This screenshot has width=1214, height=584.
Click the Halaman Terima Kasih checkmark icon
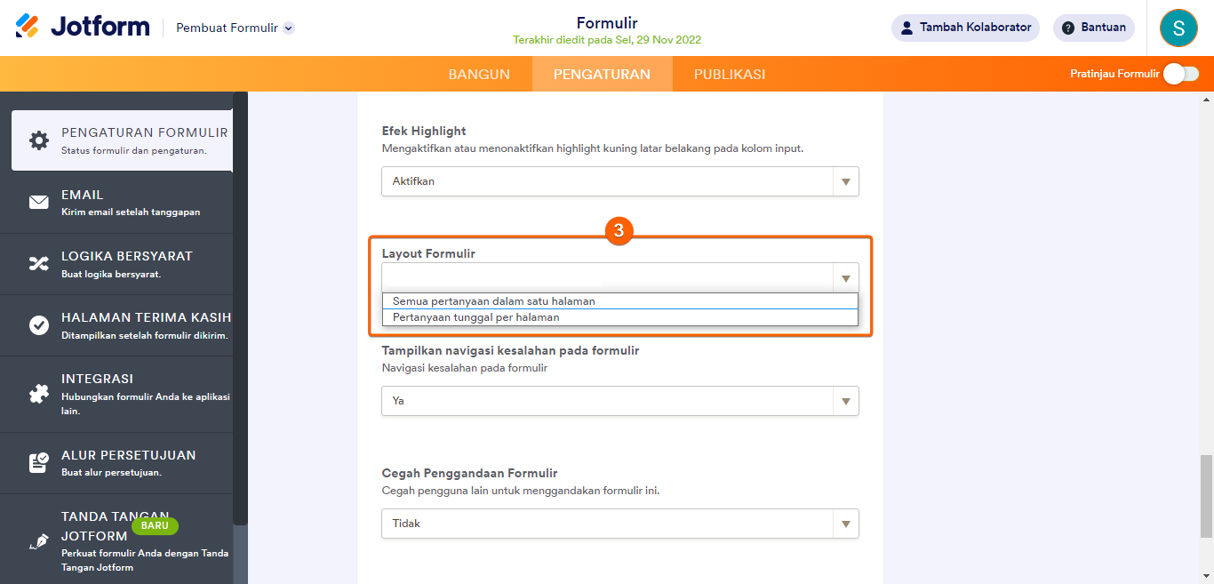pyautogui.click(x=39, y=325)
